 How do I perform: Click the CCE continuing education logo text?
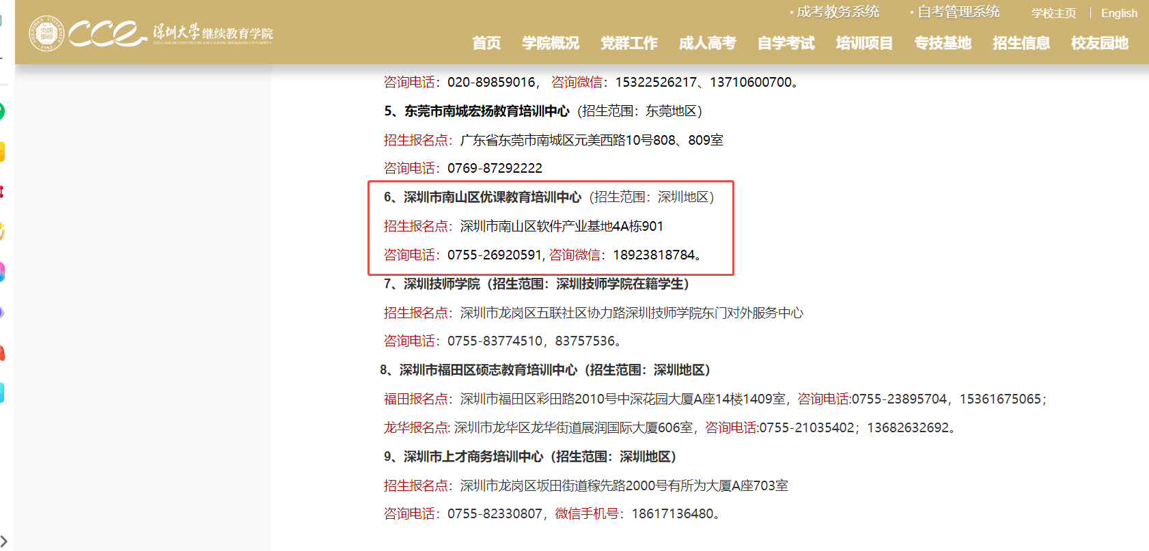tap(107, 33)
